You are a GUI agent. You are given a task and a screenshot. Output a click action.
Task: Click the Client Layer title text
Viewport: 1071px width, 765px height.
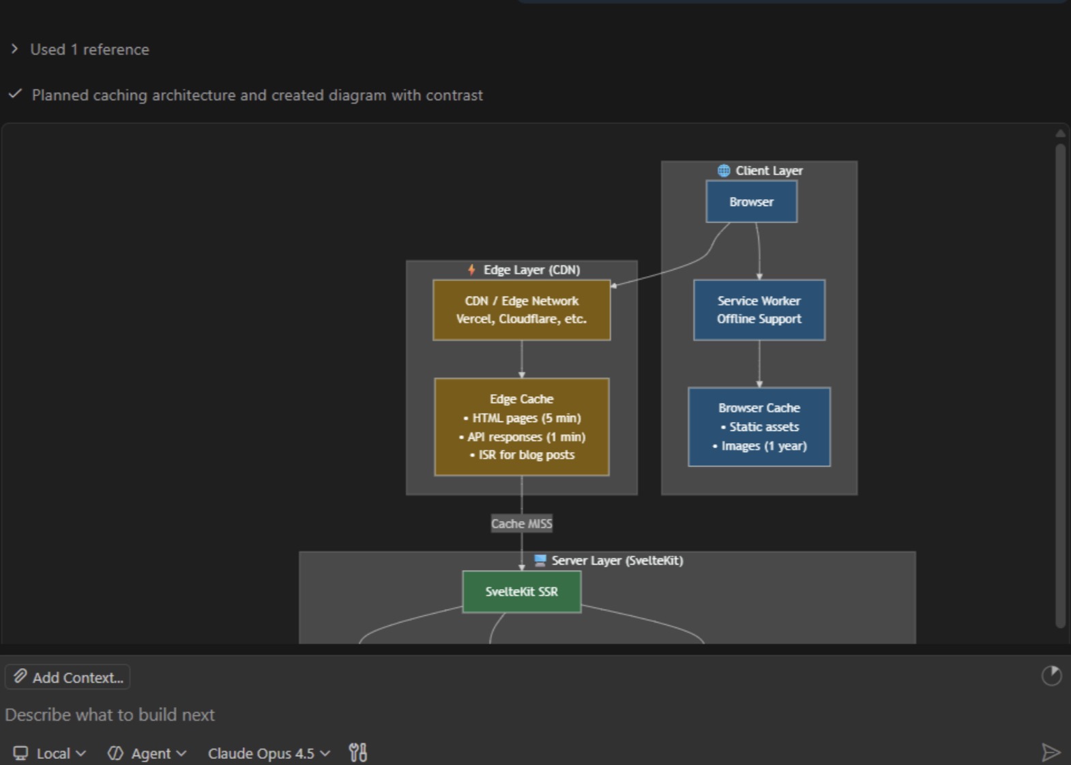coord(769,170)
